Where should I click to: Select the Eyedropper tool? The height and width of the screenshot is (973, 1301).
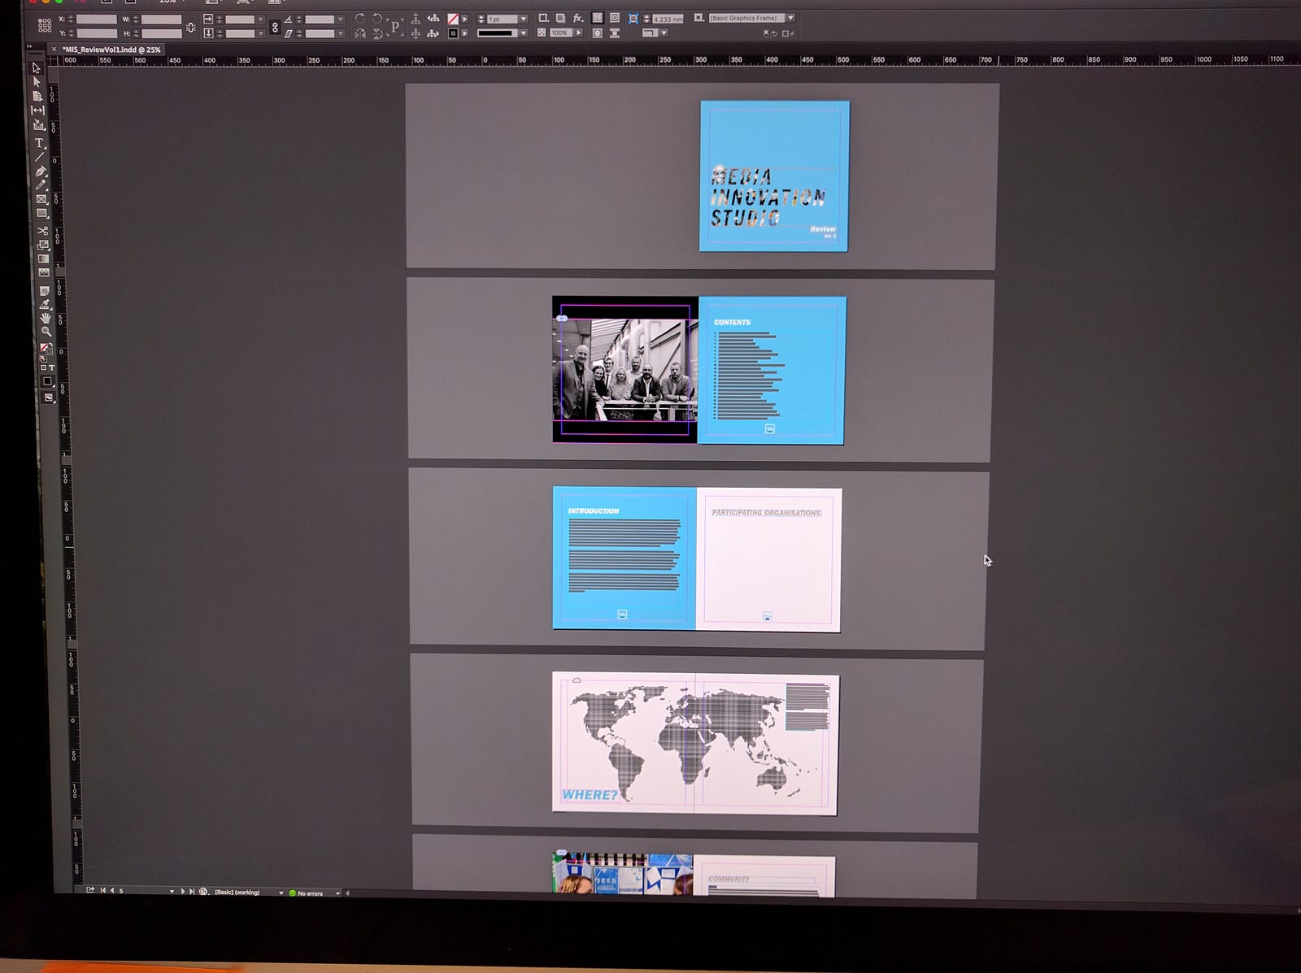tap(45, 306)
